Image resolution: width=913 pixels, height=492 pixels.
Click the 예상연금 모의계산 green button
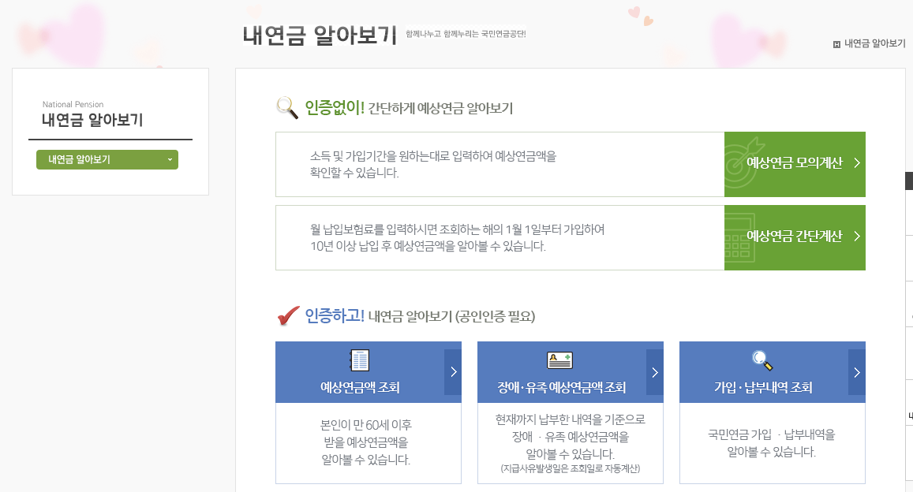[795, 164]
